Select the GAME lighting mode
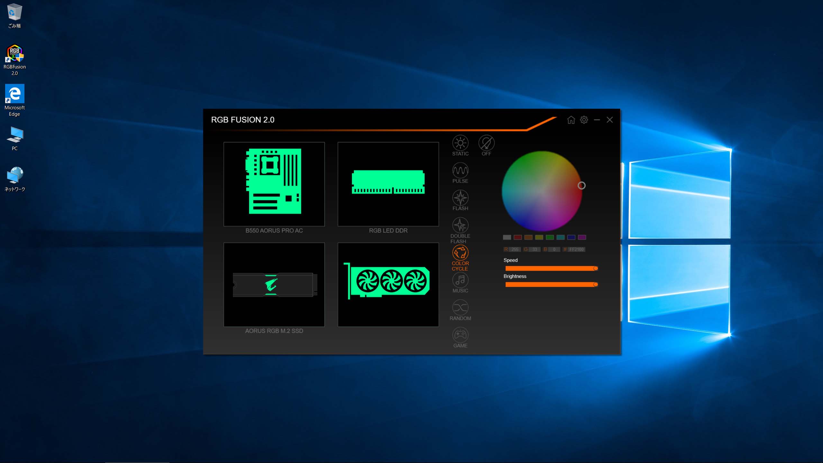Viewport: 823px width, 463px height. (460, 335)
